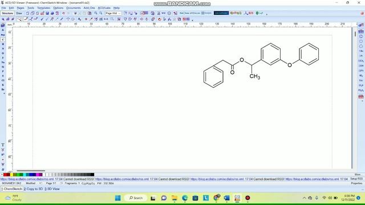Click the Generate Name icon at toolbar end
365x205 pixels.
pyautogui.click(x=186, y=19)
